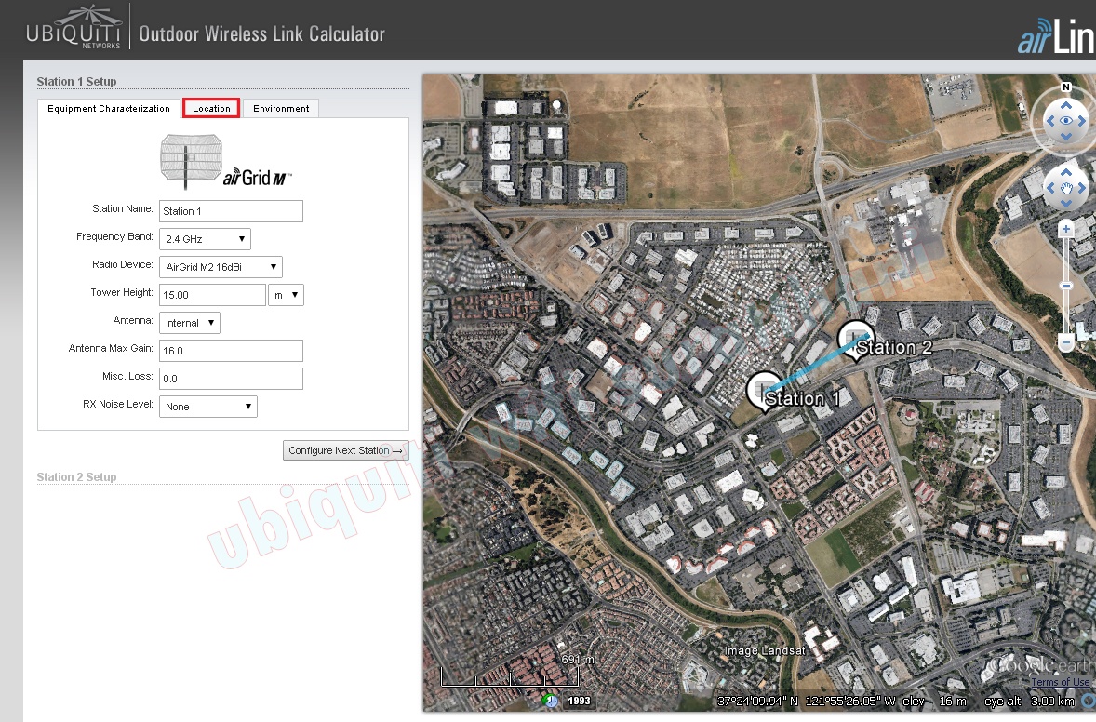Click the eye alt 3.00 km readout

(x=1030, y=701)
